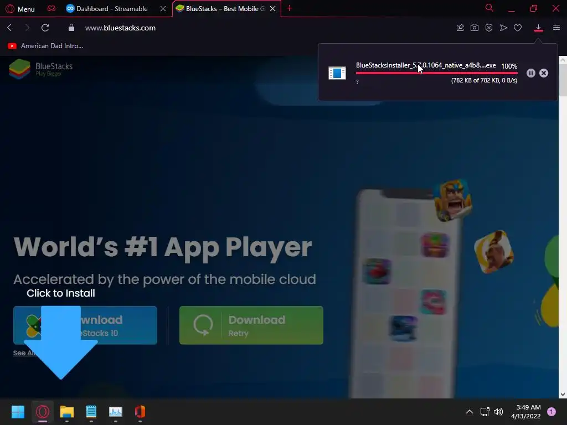The image size is (567, 425).
Task: Open the ad blocker shield icon
Action: click(489, 28)
